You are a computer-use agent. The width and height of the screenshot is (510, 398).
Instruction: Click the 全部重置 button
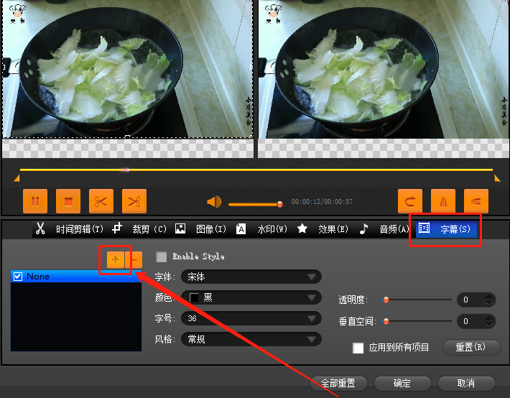338,384
